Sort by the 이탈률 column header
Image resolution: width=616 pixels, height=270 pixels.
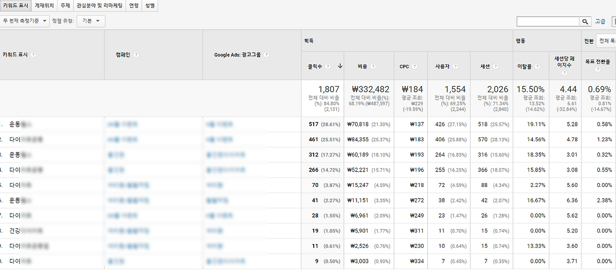525,66
